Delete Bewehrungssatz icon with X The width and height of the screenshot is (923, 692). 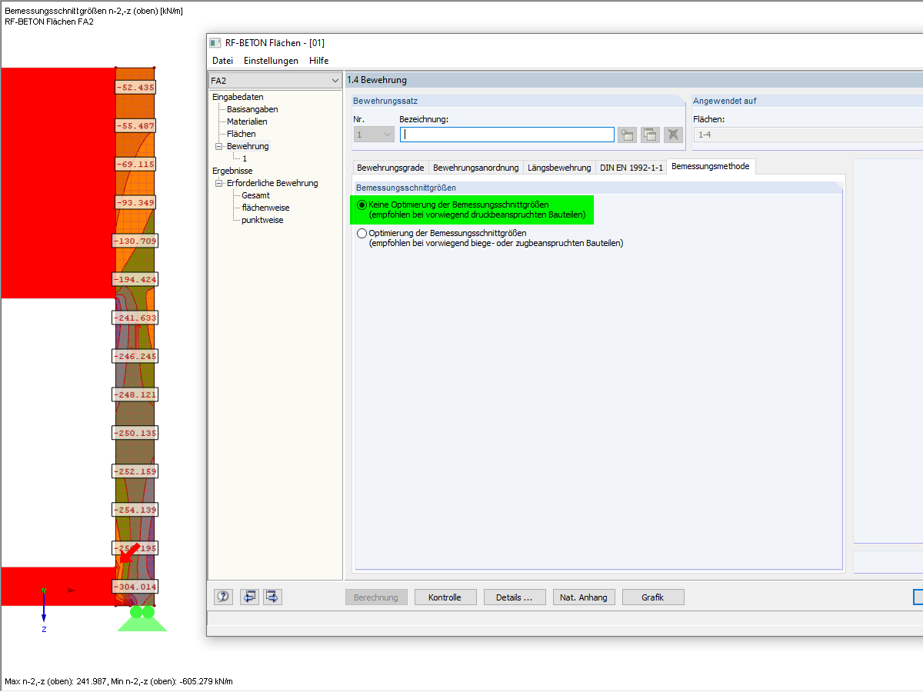tap(673, 135)
